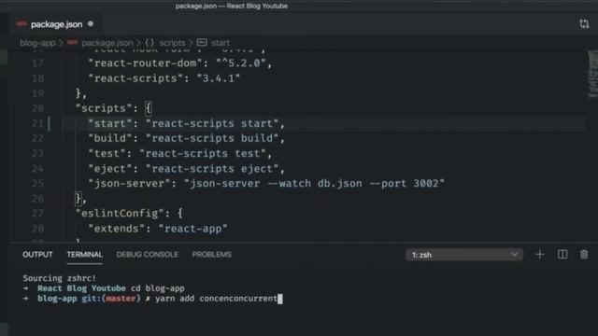Click the string symbol icon beside start breadcrumb
Viewport: 598px width, 336px height.
click(202, 43)
